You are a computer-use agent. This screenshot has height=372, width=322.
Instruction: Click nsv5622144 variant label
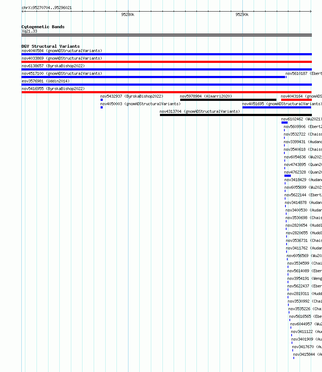[x=303, y=195]
